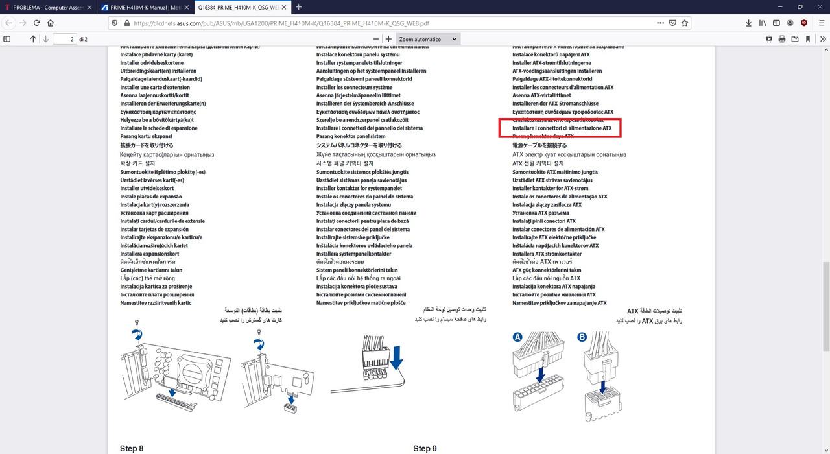Image resolution: width=830 pixels, height=454 pixels.
Task: Click 'Genişletme kartlarını takın' text
Action: (x=151, y=270)
